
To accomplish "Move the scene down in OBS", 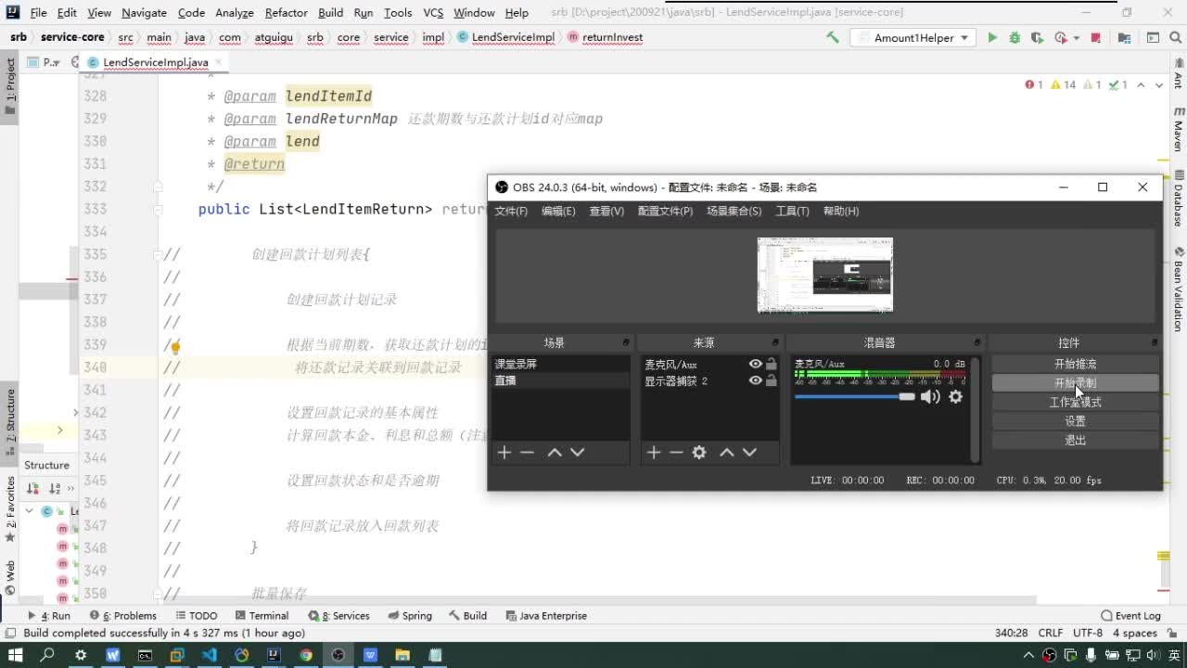I will (578, 452).
